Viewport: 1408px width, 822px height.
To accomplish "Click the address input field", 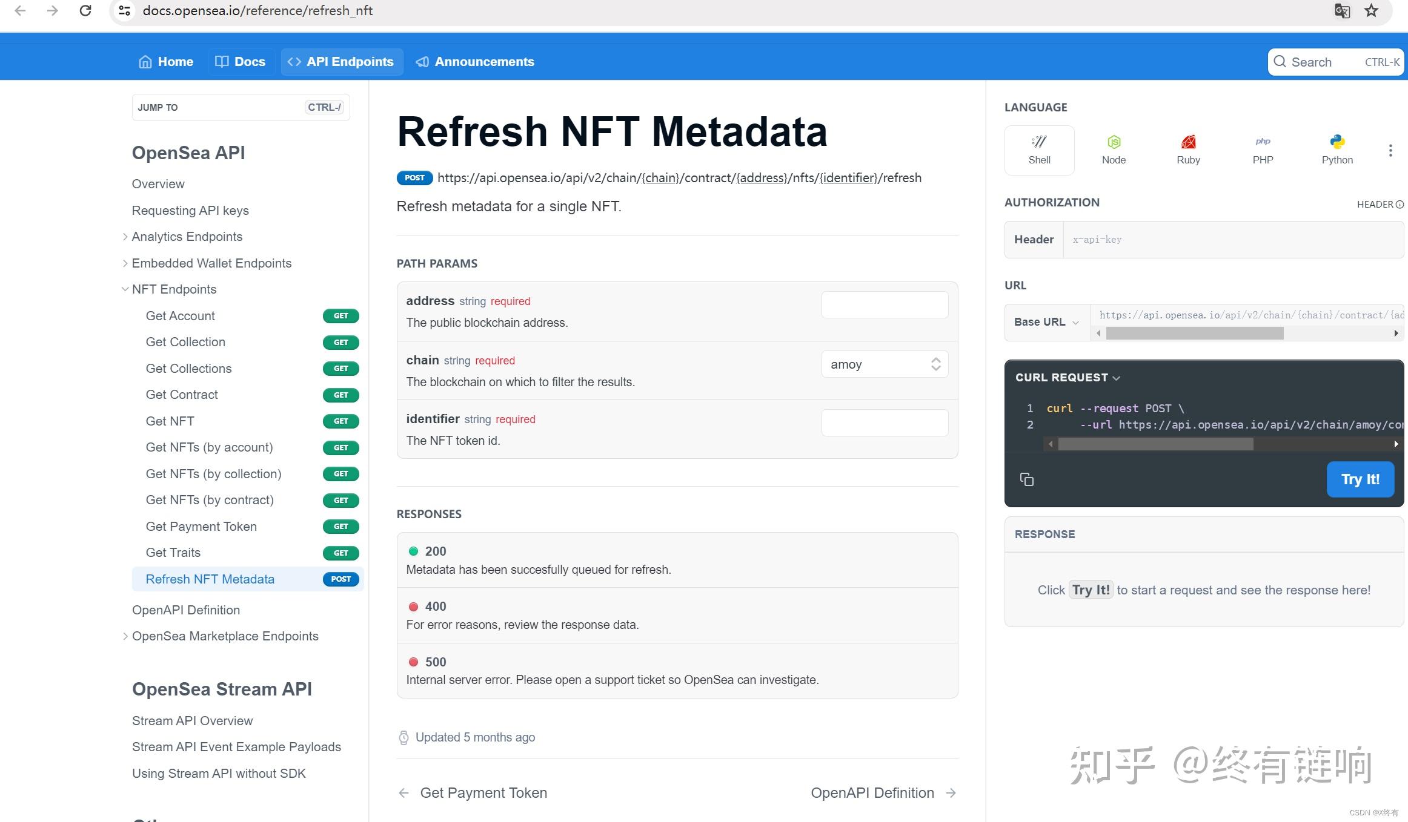I will point(885,305).
